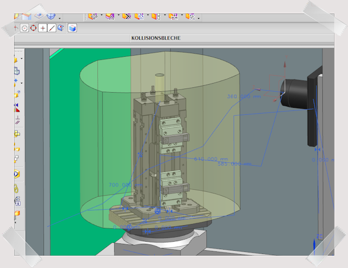Click the plus-sign point tool icon
The width and height of the screenshot is (348, 268).
[43, 28]
